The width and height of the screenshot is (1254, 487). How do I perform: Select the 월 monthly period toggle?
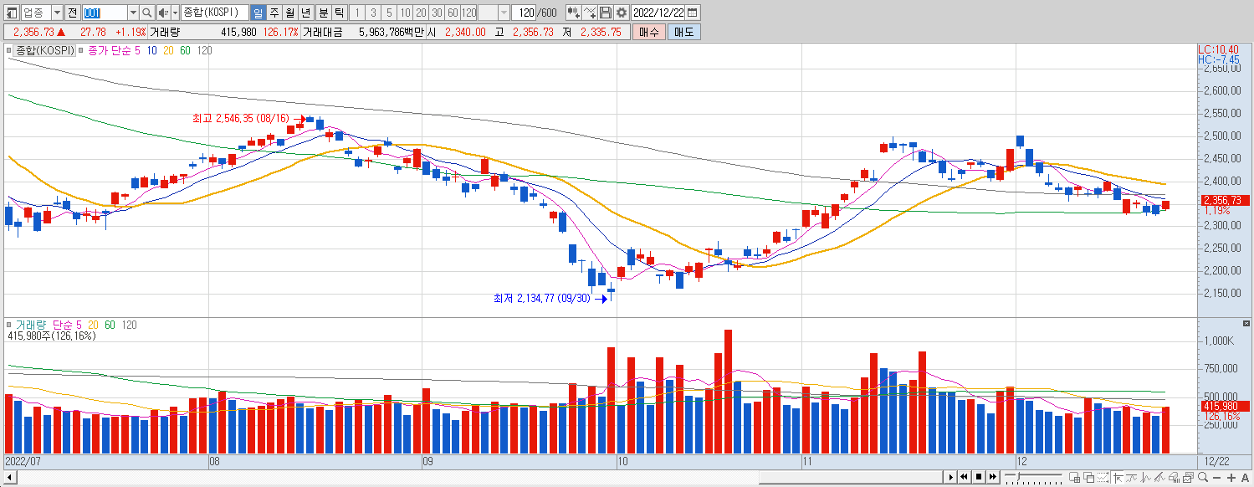[x=289, y=13]
